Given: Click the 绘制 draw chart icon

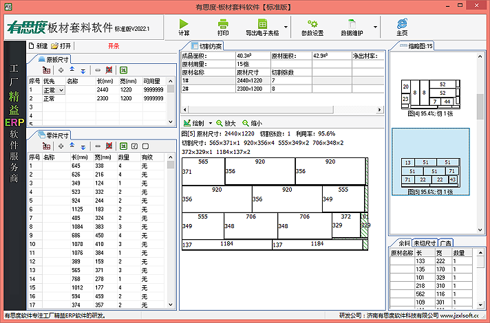Looking at the screenshot, I should (x=187, y=123).
